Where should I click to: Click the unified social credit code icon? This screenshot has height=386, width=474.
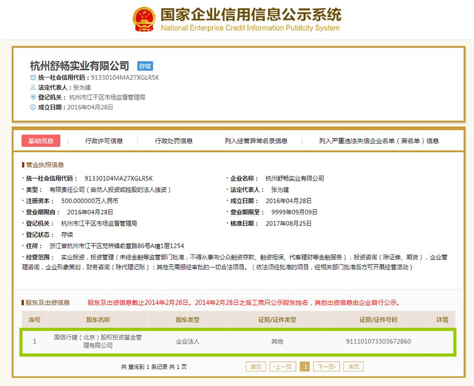coord(33,78)
